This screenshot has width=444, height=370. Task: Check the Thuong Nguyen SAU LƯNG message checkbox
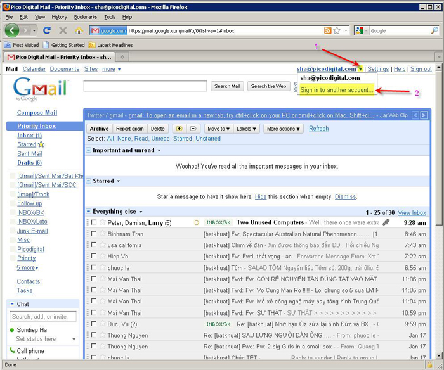pos(94,335)
